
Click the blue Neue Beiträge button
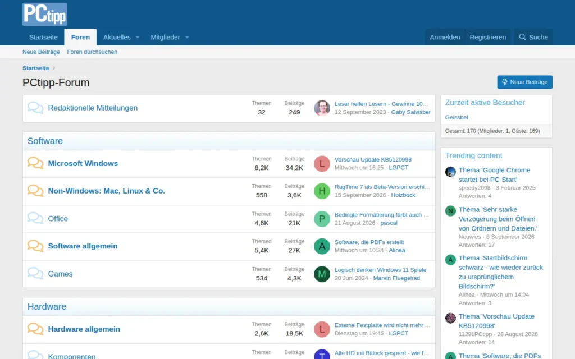[x=525, y=82]
